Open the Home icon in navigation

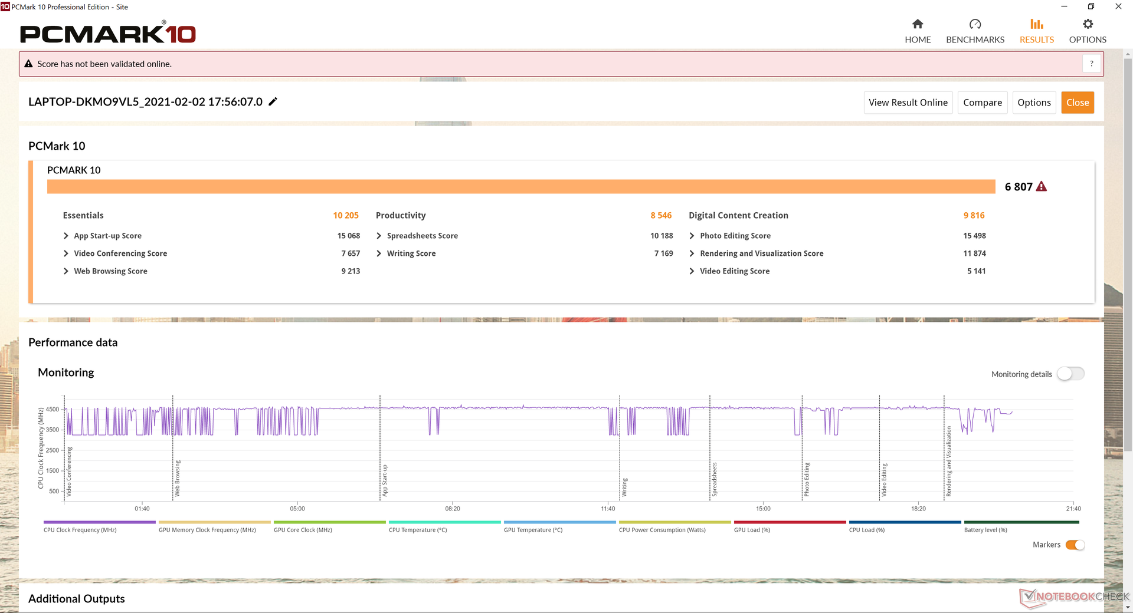click(x=918, y=24)
